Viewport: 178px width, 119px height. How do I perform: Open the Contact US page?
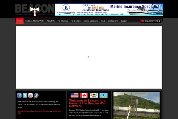click(x=113, y=21)
